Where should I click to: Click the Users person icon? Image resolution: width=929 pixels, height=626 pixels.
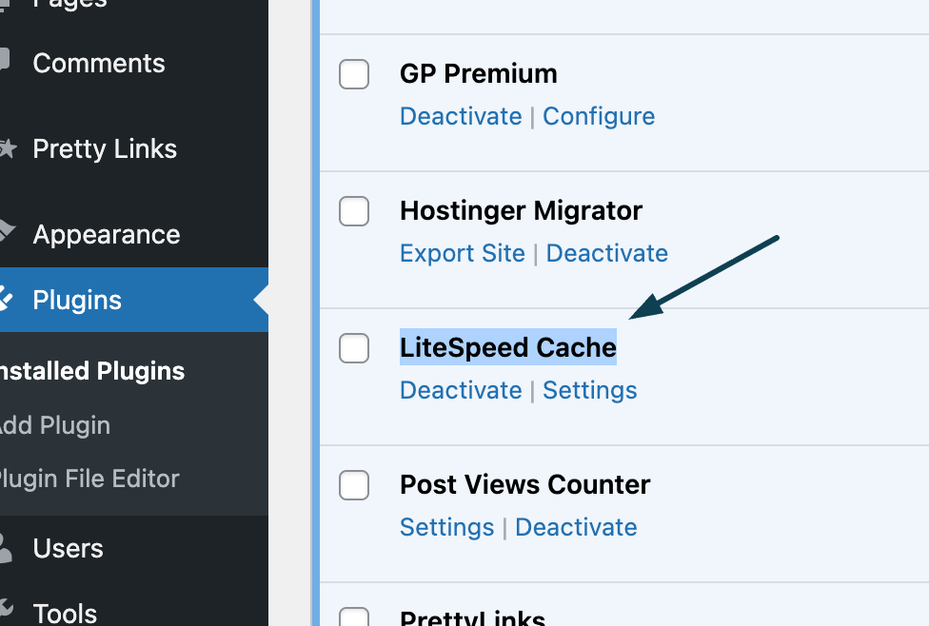(x=5, y=548)
